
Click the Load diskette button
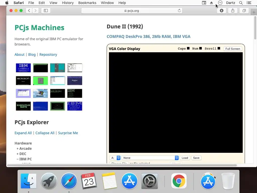tap(185, 158)
